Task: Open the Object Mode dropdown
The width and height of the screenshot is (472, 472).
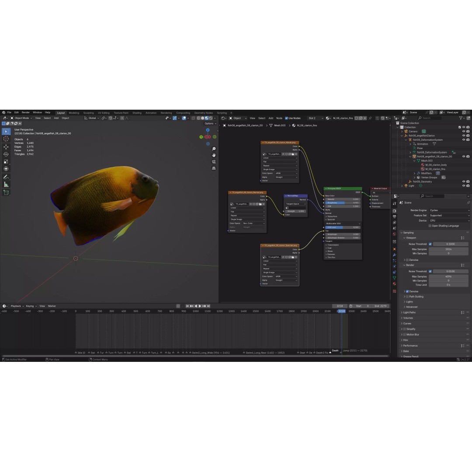Action: click(x=21, y=118)
